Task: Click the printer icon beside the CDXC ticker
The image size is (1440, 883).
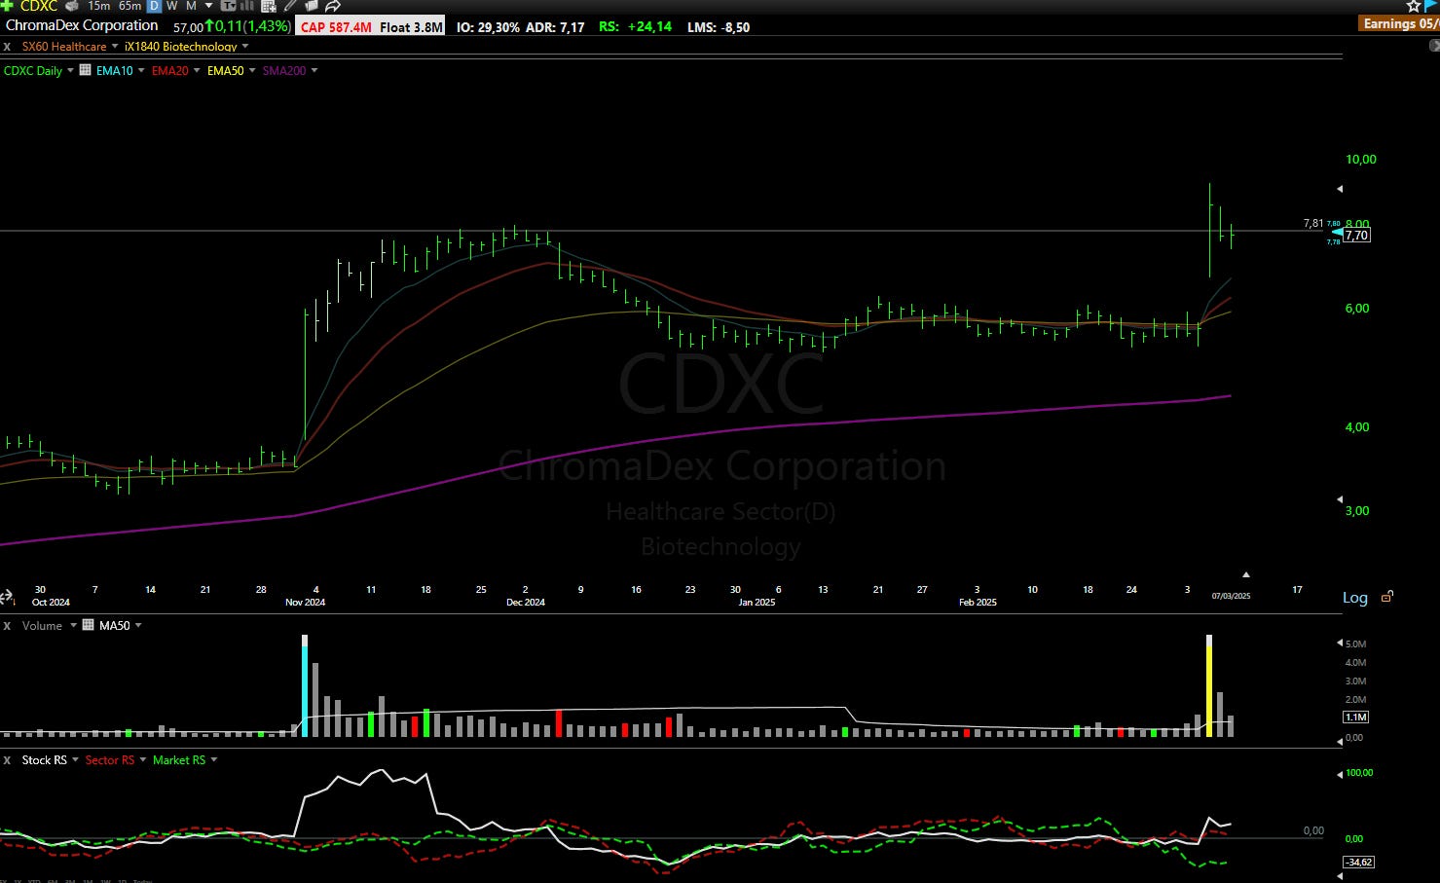Action: (71, 6)
